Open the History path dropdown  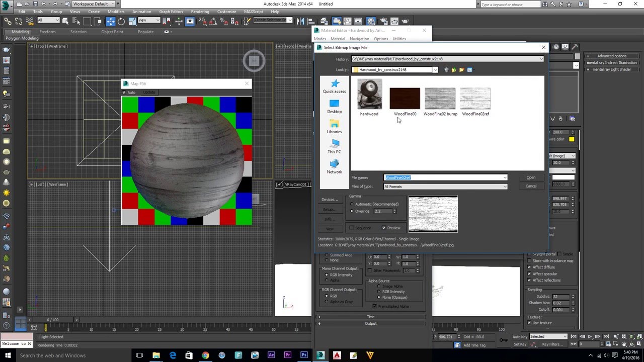541,59
